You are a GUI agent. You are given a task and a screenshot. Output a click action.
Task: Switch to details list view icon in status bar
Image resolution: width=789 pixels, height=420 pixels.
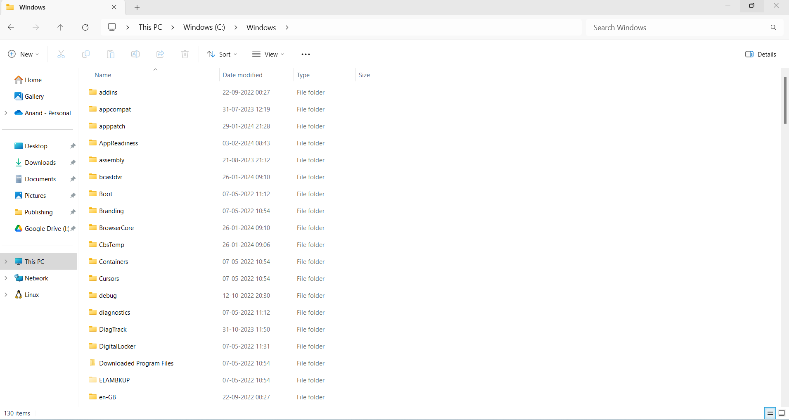770,413
